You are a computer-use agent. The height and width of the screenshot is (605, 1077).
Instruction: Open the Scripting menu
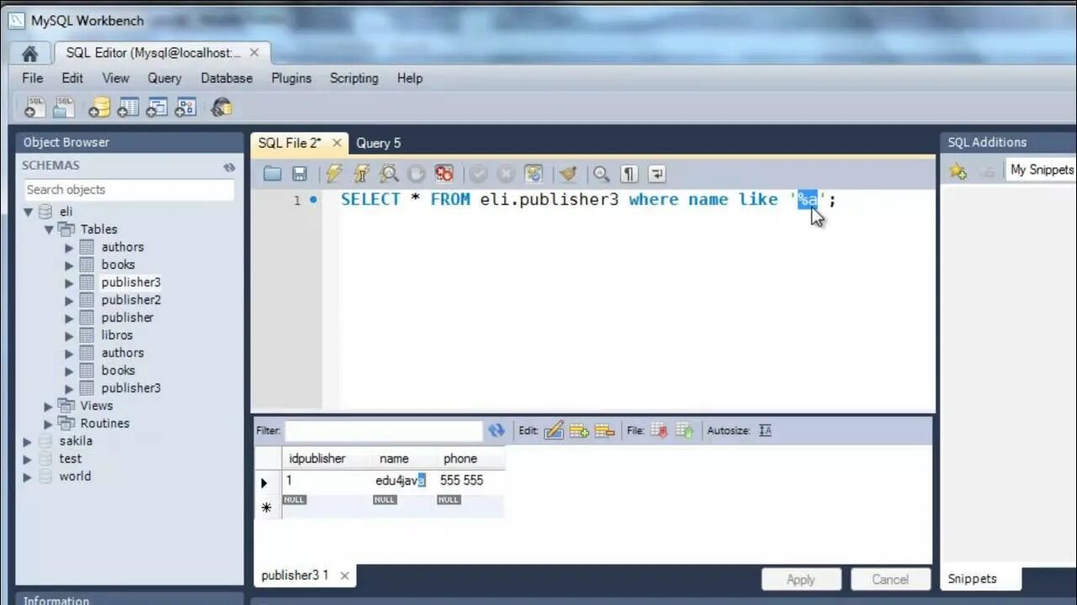pos(353,78)
